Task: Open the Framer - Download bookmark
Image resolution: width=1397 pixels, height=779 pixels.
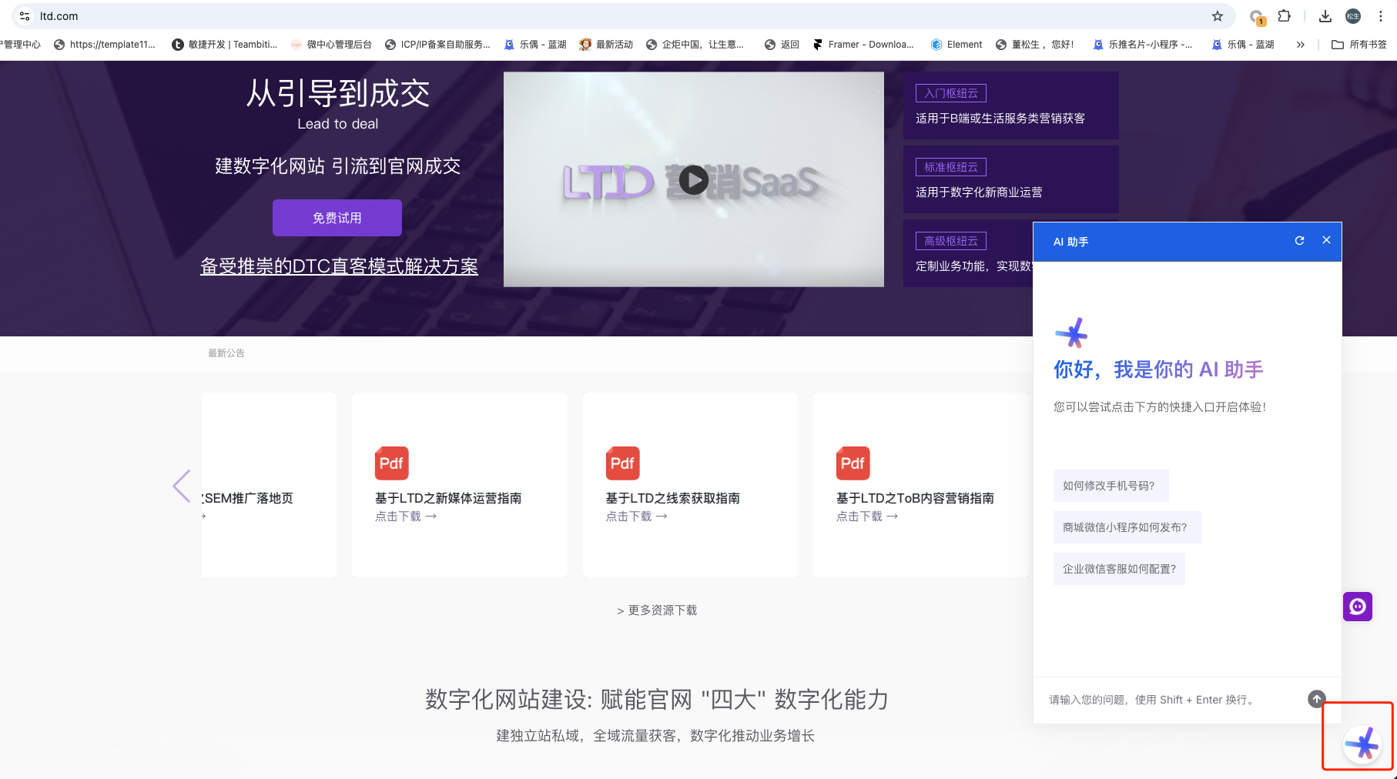Action: 863,45
